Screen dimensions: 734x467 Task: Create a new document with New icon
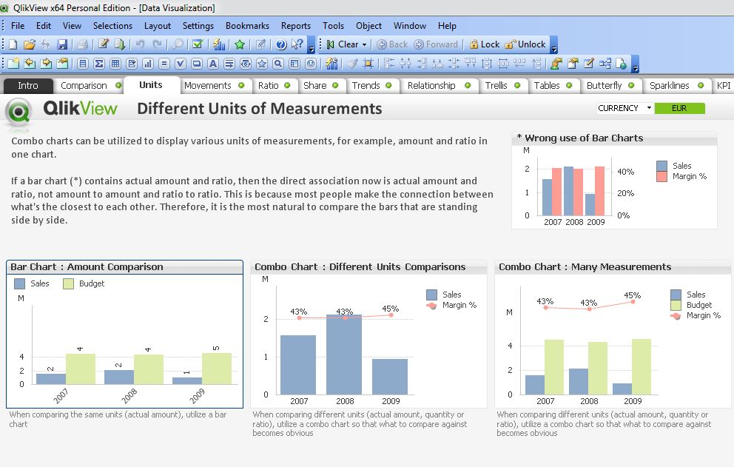coord(13,44)
